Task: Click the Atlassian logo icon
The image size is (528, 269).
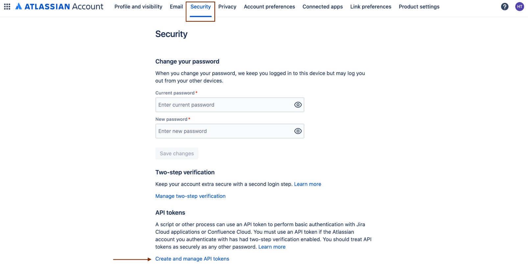Action: (x=19, y=7)
